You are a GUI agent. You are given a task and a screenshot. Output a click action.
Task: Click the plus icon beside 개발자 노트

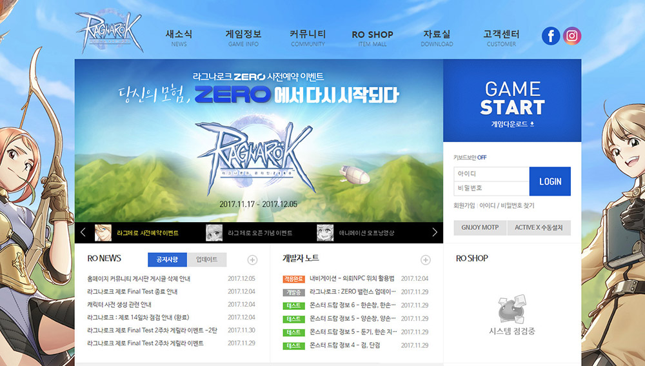click(x=425, y=259)
